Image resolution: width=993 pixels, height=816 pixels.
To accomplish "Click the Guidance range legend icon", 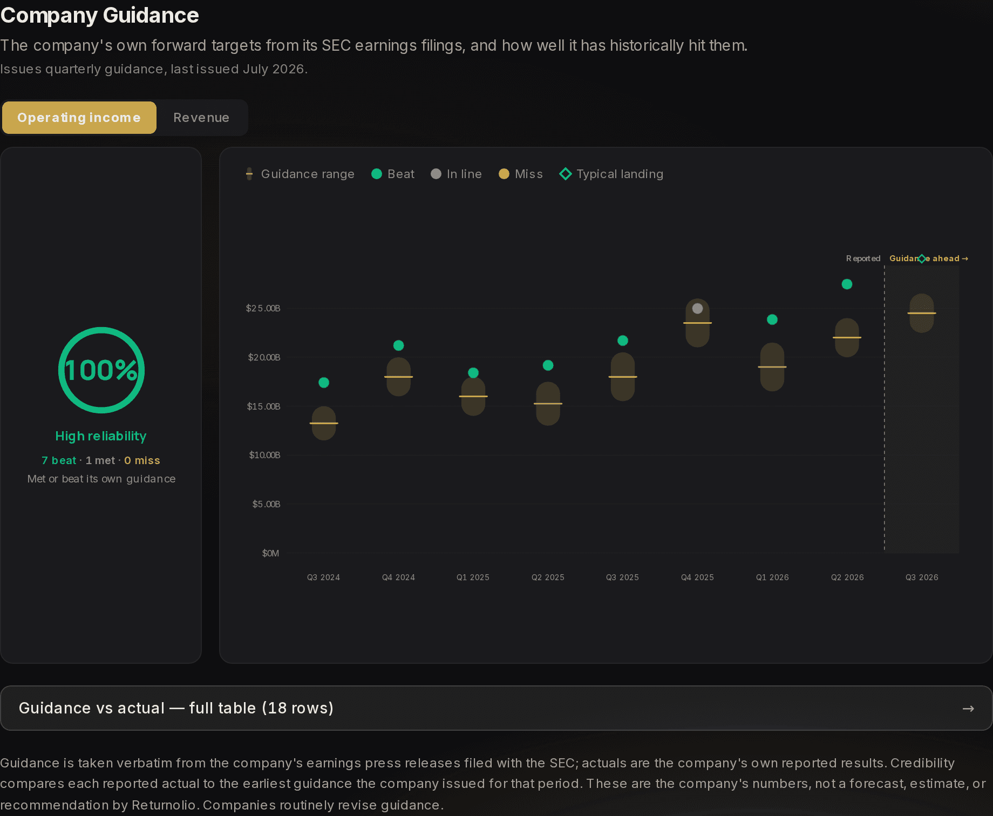I will tap(249, 174).
